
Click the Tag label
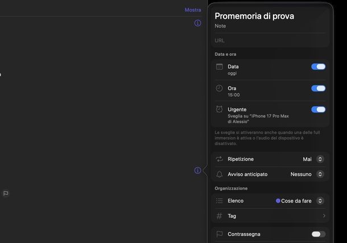coord(232,216)
